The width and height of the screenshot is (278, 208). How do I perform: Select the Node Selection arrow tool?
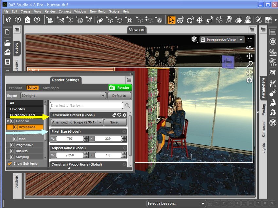click(171, 20)
